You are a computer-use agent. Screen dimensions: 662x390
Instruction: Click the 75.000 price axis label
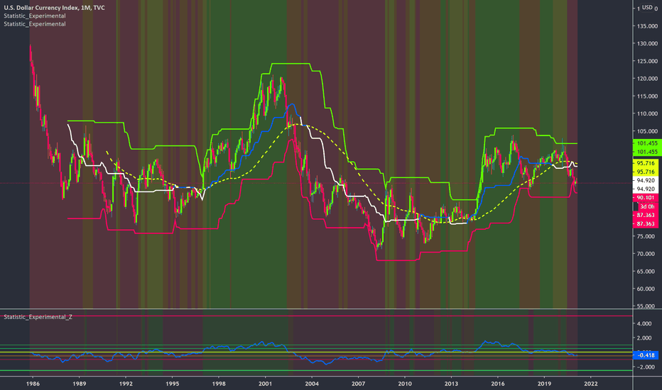647,236
